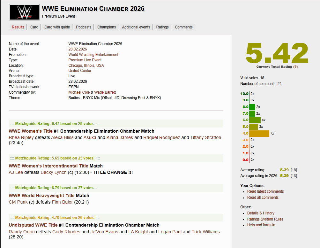Click the 4.0 rating bar with 7x votes
The image size is (320, 248).
coord(259,133)
